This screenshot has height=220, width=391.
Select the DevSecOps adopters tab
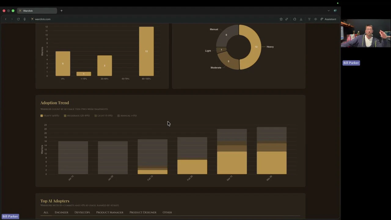(x=82, y=212)
